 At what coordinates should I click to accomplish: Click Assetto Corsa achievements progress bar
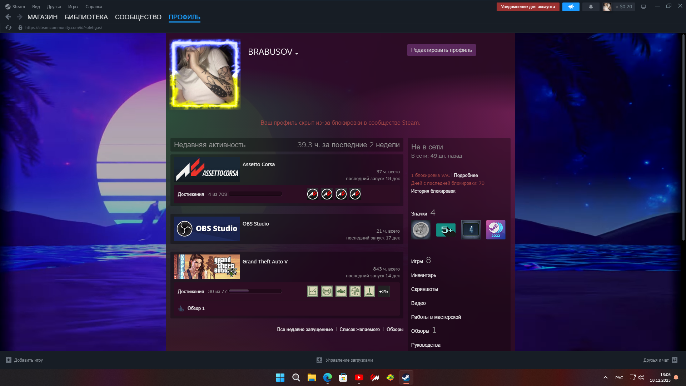255,194
